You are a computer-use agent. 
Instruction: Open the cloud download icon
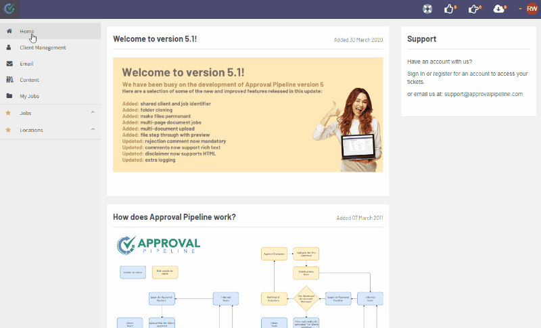(x=500, y=9)
